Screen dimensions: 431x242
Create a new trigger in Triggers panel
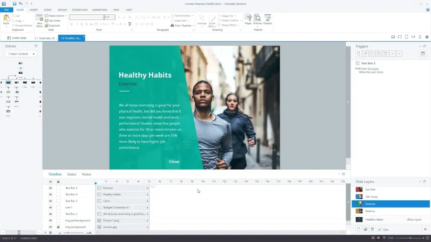[359, 54]
